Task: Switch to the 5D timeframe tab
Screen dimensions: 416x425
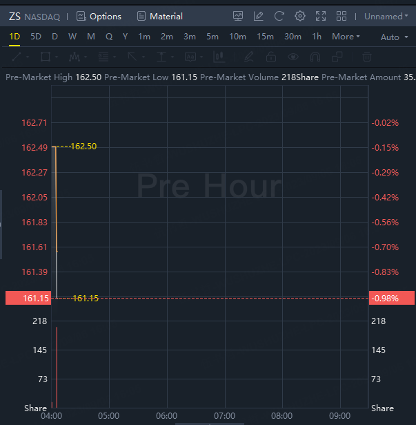Action: coord(36,37)
